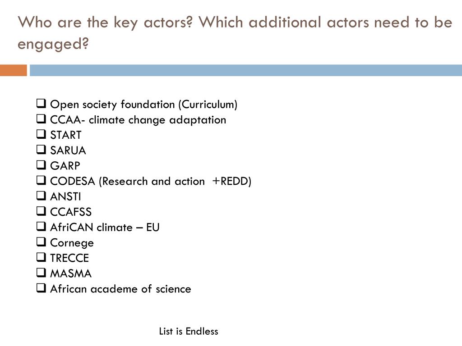
Task: Select the '(Research and action +REDD)' text
Action: click(175, 181)
